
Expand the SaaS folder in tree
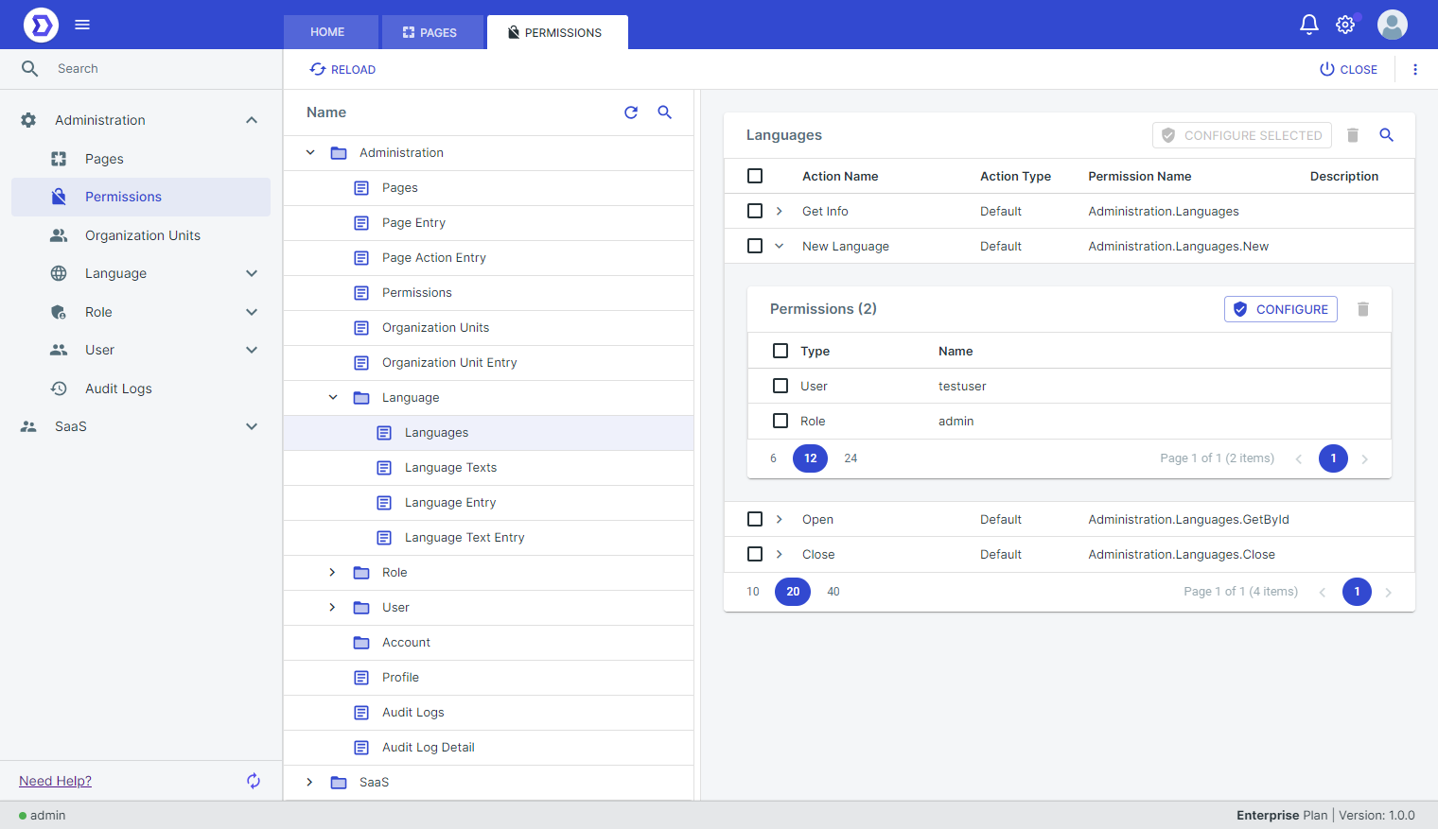coord(309,782)
